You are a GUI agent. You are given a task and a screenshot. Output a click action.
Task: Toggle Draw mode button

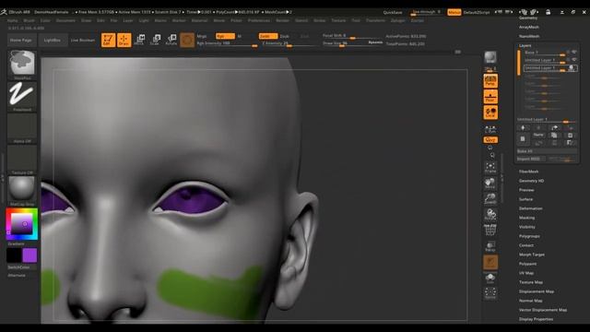[x=124, y=40]
